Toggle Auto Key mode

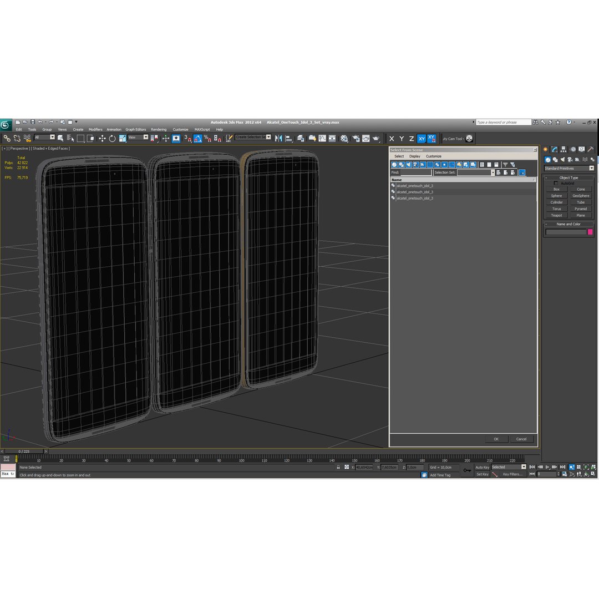point(482,467)
